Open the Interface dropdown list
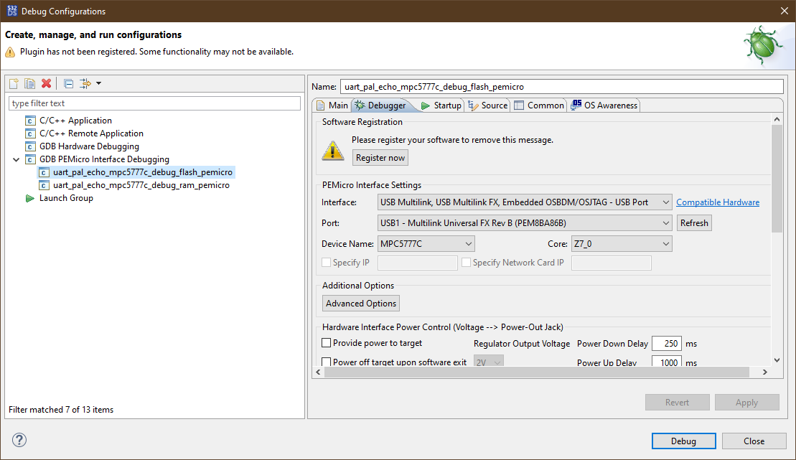Screen dimensions: 796x460 [x=524, y=202]
